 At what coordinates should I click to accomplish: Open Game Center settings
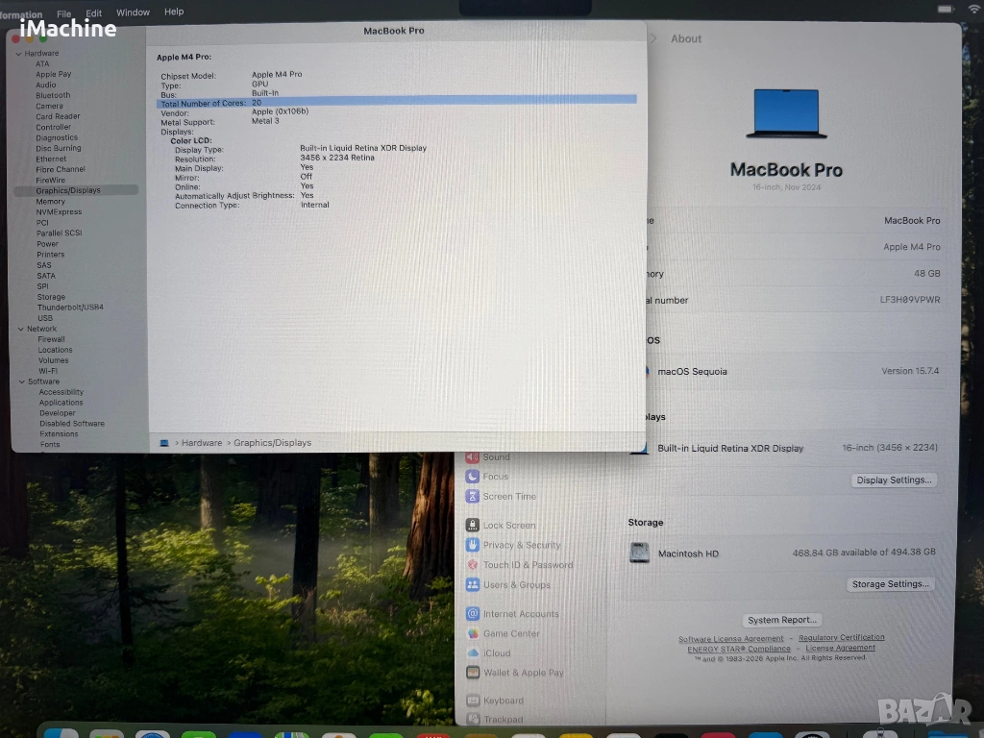pyautogui.click(x=511, y=634)
